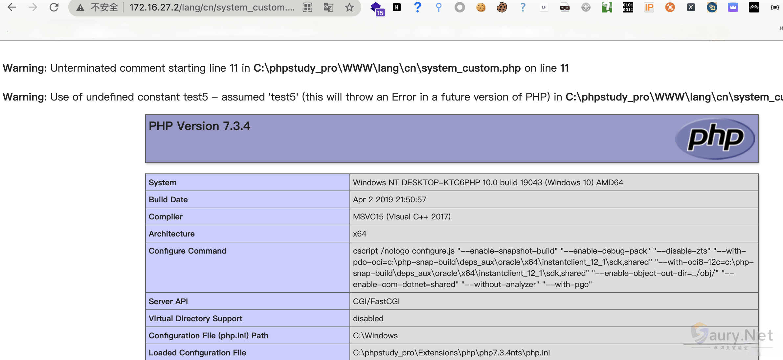Open the green question-mark extension
This screenshot has height=360, width=783.
point(607,7)
